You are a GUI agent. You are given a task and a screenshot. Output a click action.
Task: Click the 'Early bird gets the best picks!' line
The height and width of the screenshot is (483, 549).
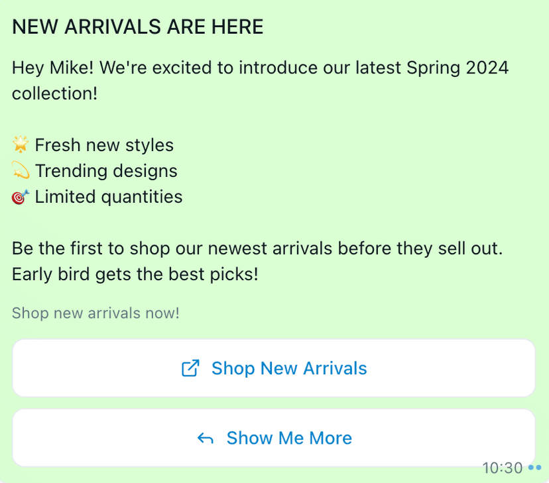(135, 274)
